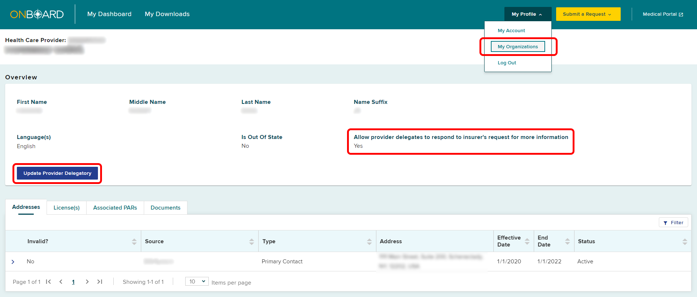Jump to last page of addresses
Image resolution: width=697 pixels, height=297 pixels.
[x=99, y=282]
